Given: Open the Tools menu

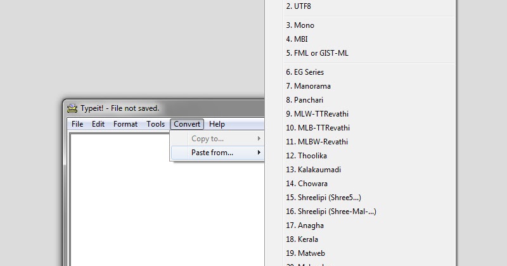Looking at the screenshot, I should click(x=155, y=124).
